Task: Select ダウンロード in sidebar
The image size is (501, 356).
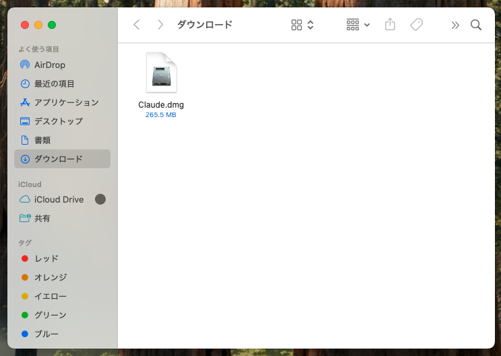Action: [x=63, y=159]
